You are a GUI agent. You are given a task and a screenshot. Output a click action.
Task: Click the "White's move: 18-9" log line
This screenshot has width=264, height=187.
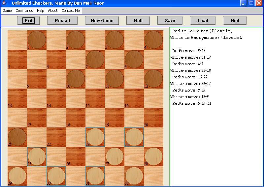pos(189,96)
